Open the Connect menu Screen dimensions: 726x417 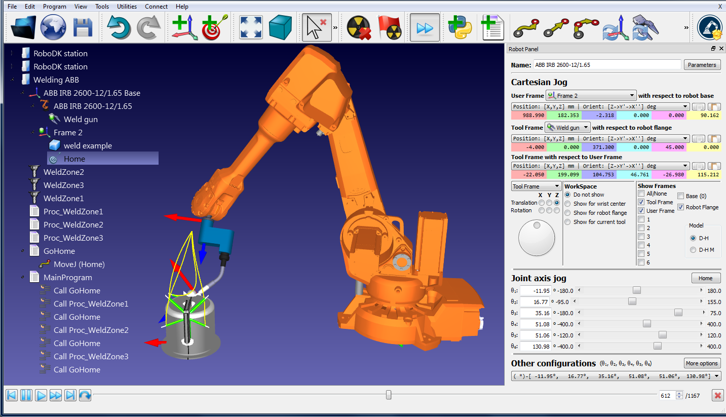(156, 6)
